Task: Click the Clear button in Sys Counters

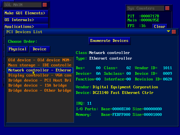Action: [x=159, y=26]
